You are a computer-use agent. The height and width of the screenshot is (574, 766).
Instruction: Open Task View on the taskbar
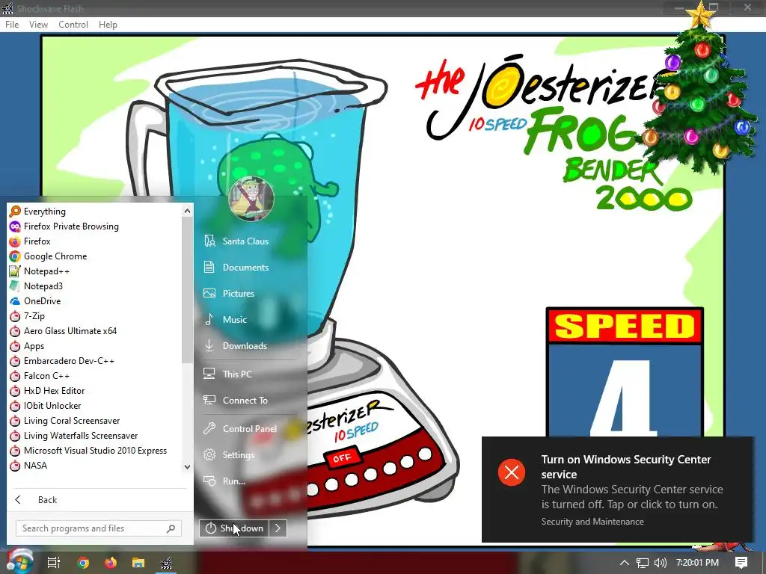tap(54, 563)
